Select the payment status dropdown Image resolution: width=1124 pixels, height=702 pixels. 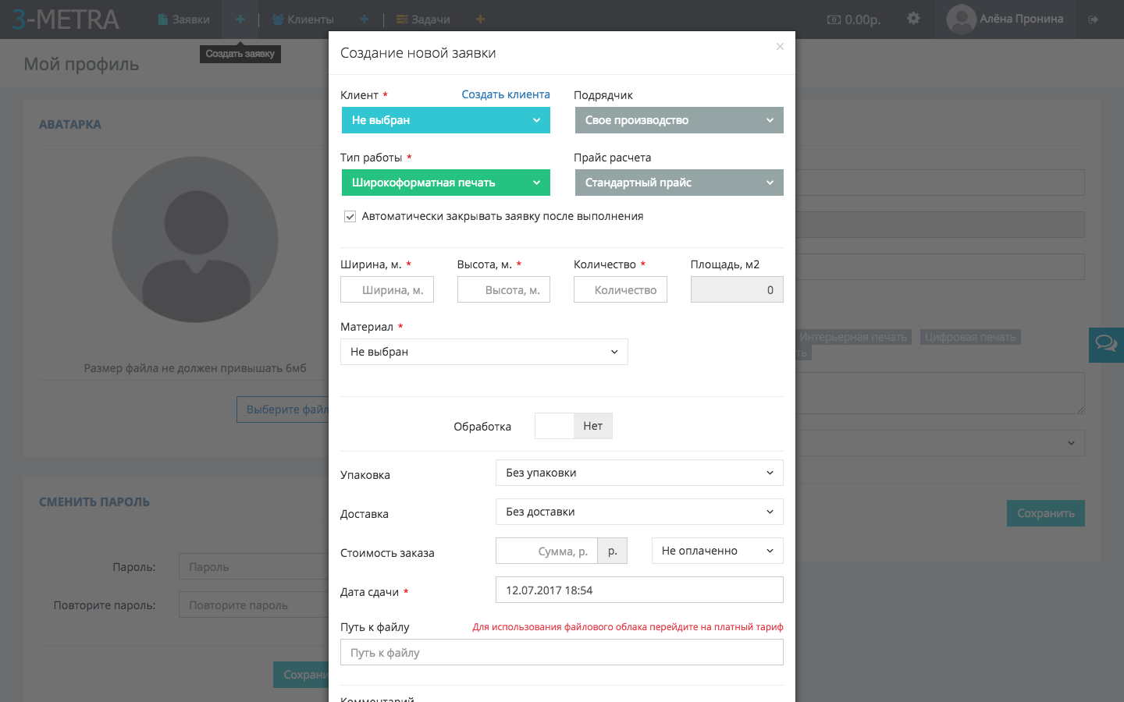tap(717, 551)
